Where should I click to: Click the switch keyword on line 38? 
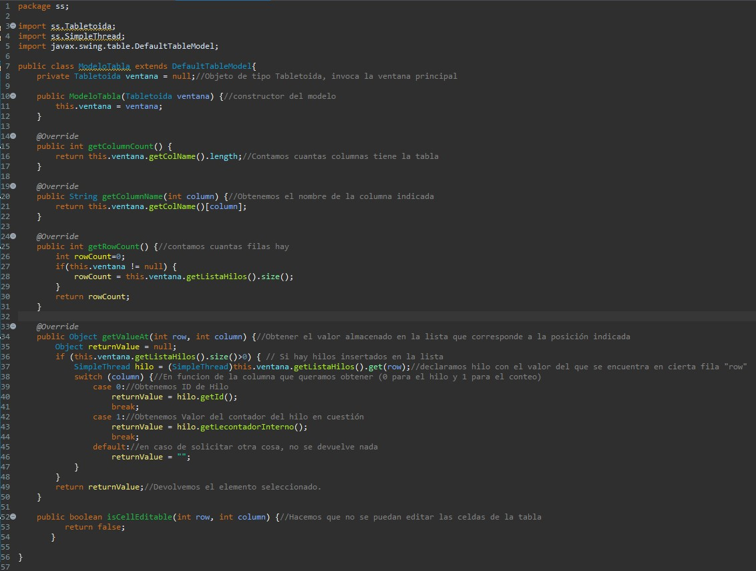[88, 377]
